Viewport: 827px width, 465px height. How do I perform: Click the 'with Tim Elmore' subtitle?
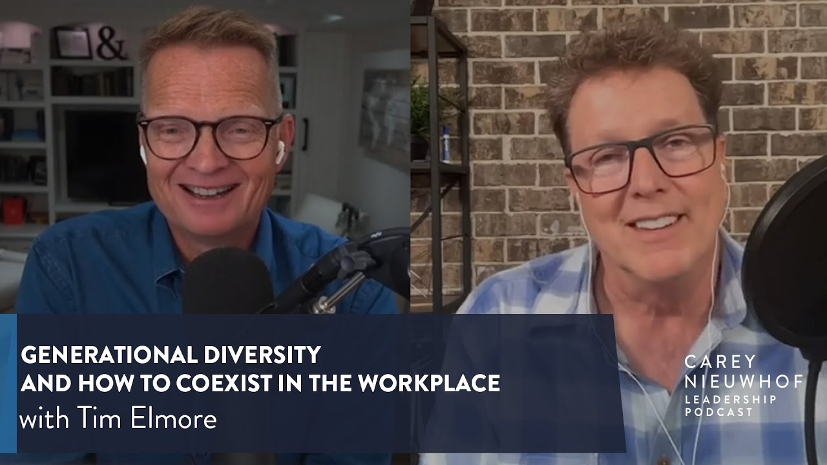[x=118, y=420]
